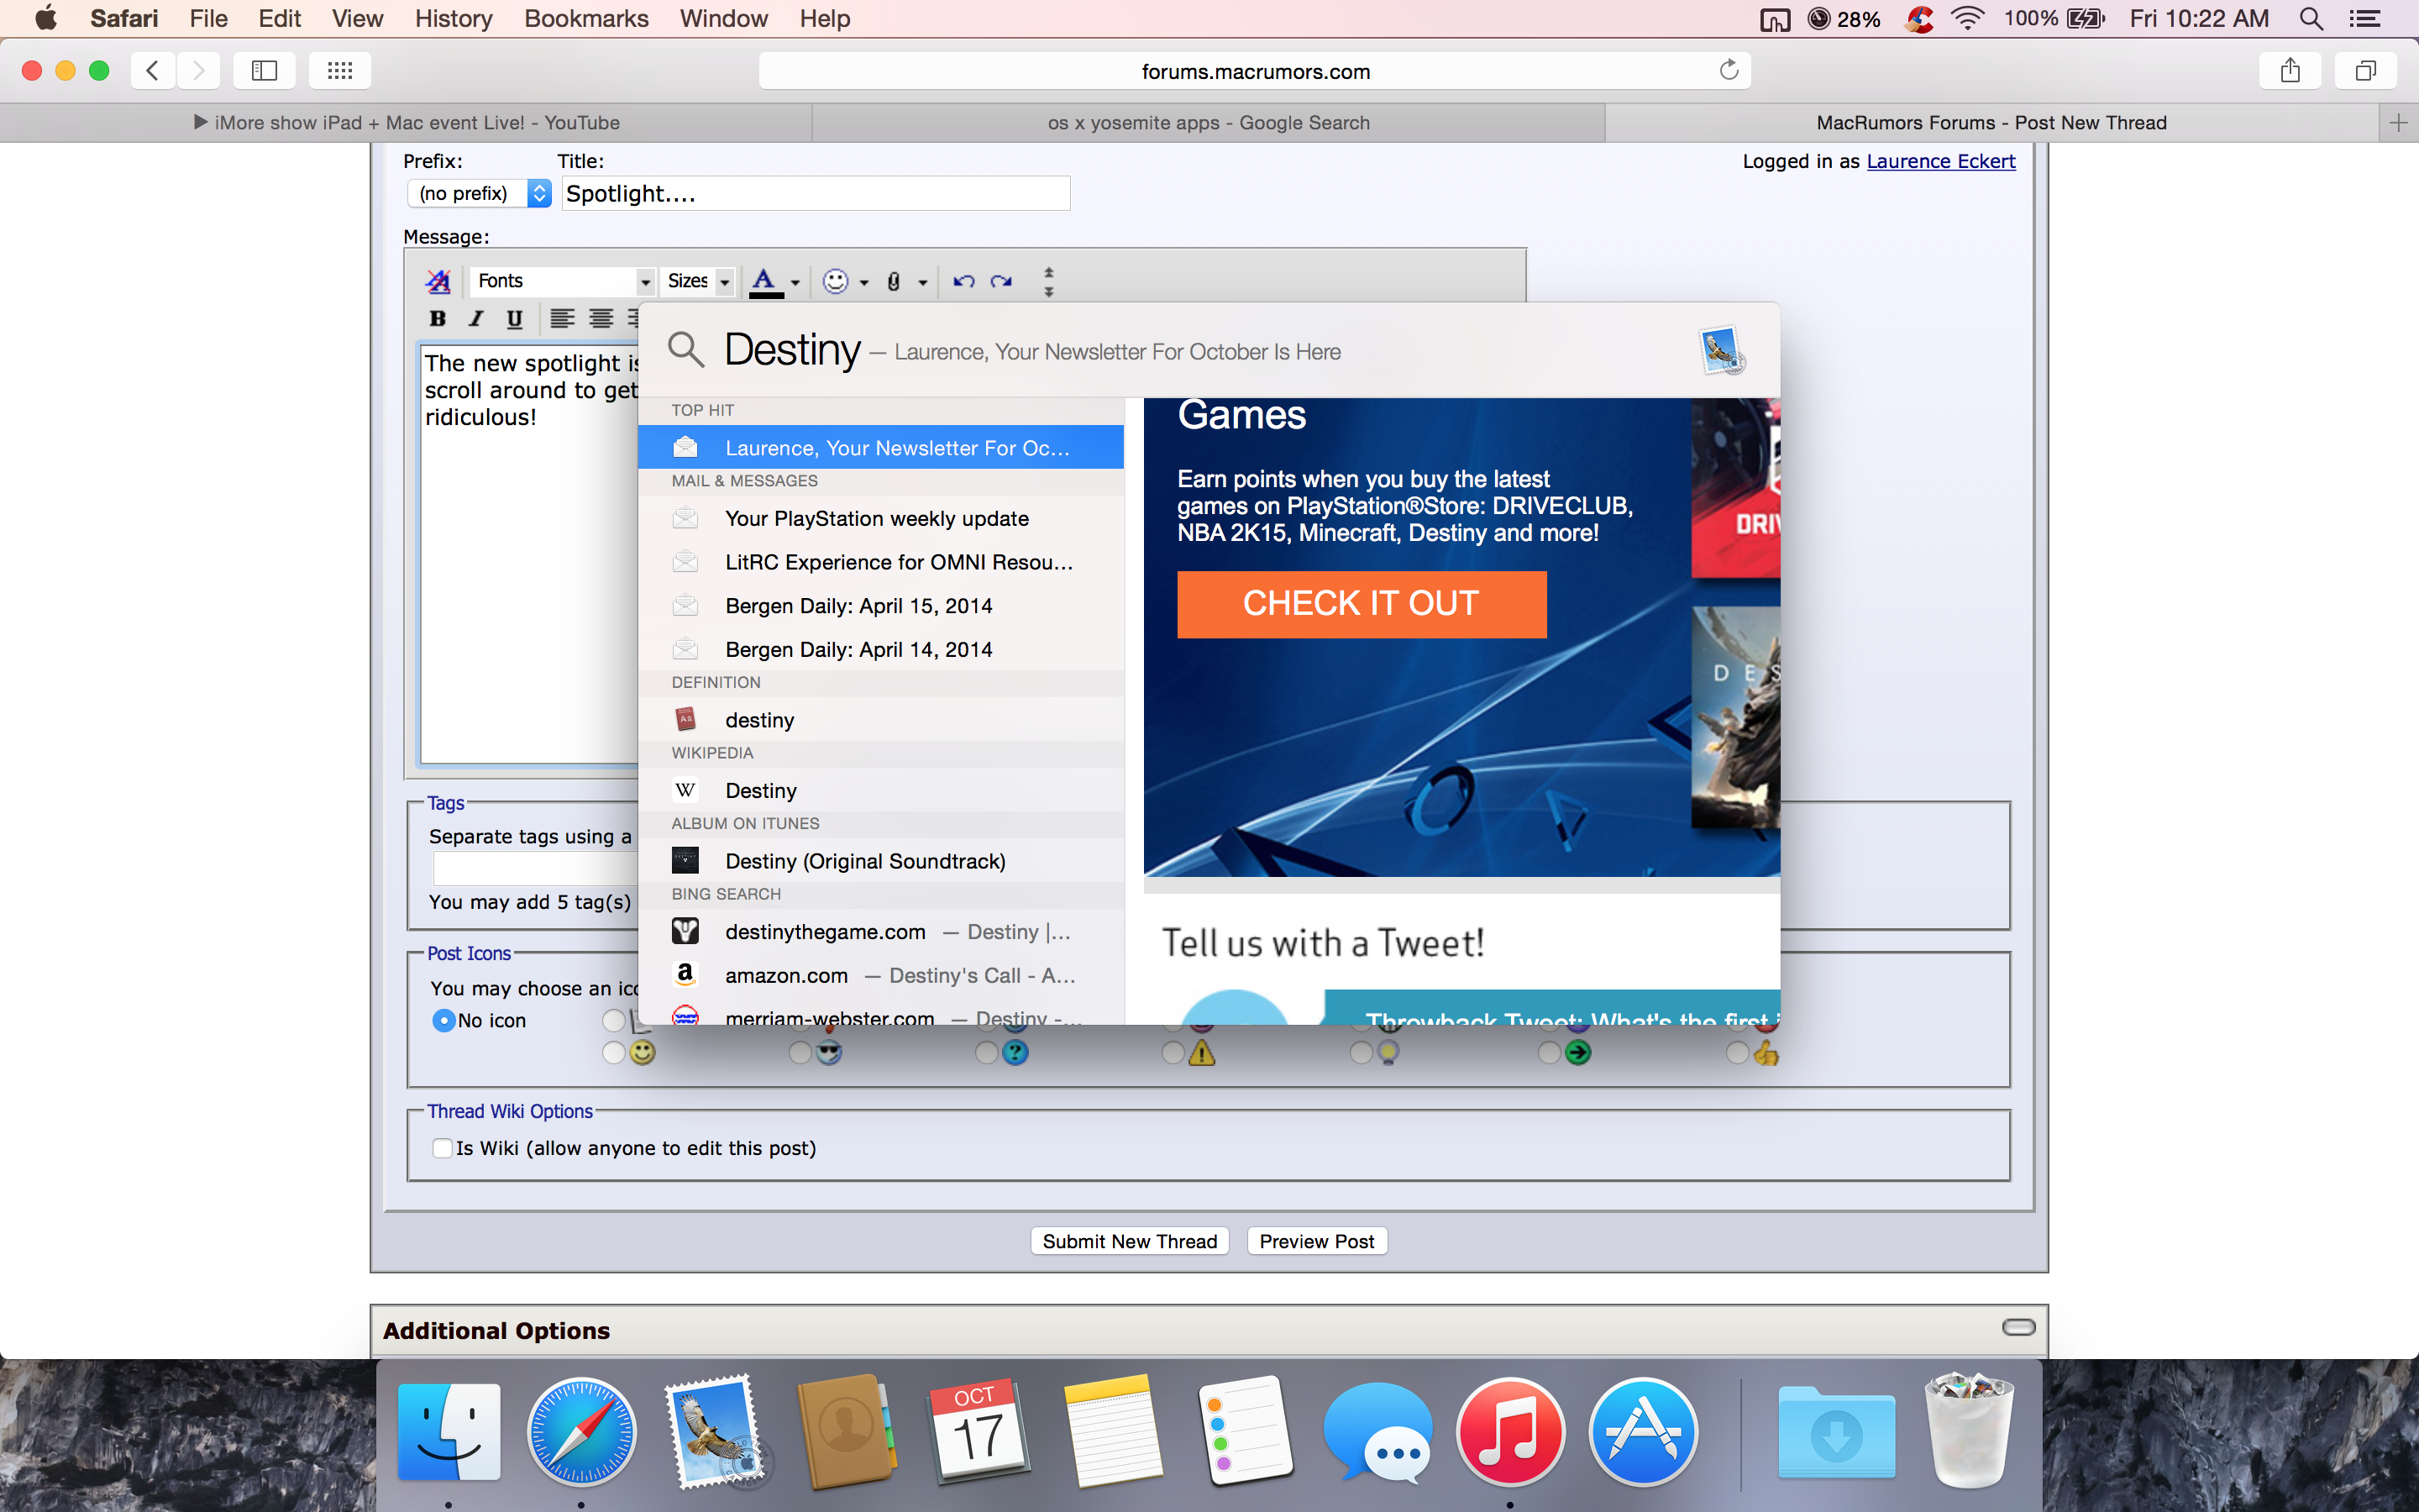
Task: Click the Title input field
Action: pyautogui.click(x=816, y=193)
